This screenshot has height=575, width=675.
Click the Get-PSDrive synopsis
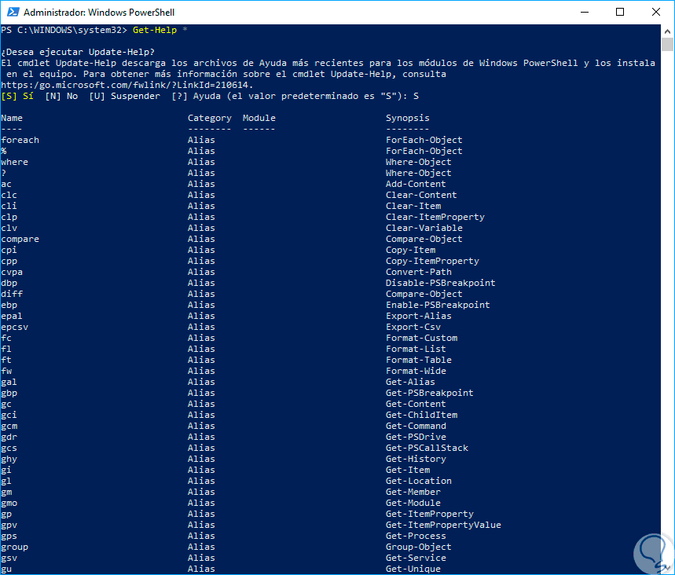click(x=416, y=437)
